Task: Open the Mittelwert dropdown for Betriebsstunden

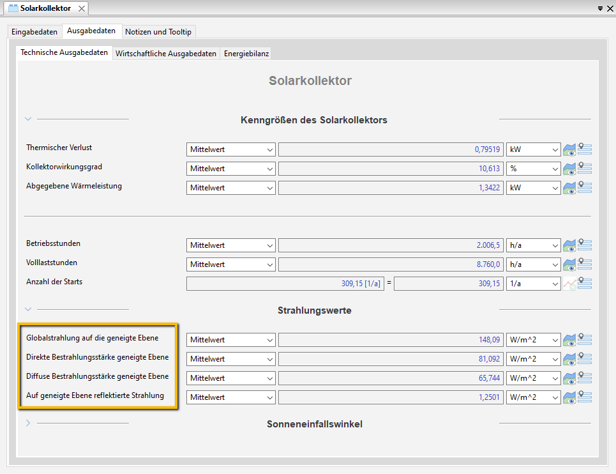Action: point(231,245)
